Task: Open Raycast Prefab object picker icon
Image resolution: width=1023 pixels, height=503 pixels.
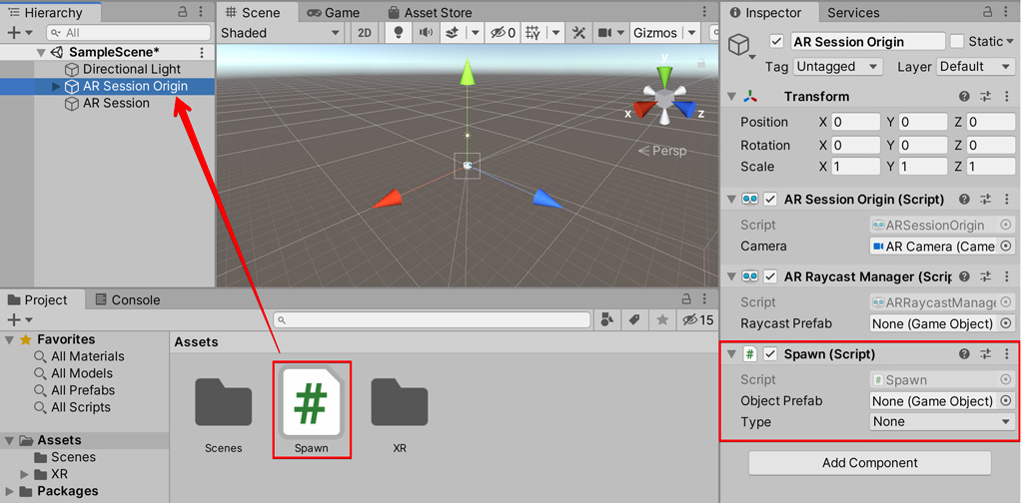Action: [x=1006, y=323]
